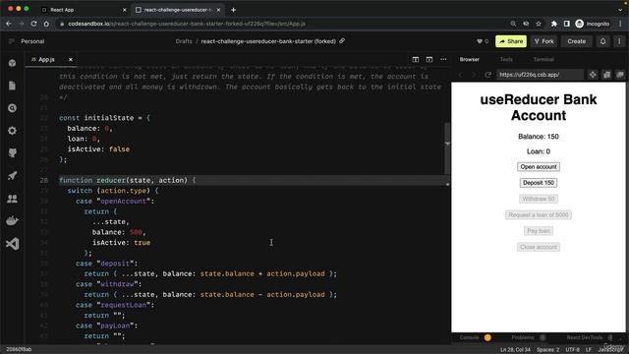Go forward in the preview browser
629x354 pixels.
point(474,75)
